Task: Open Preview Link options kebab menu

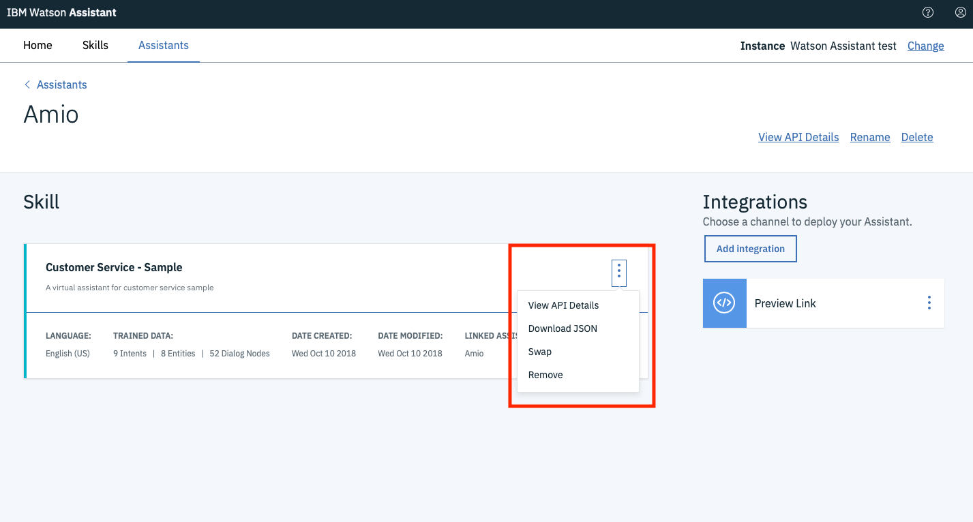Action: (929, 303)
